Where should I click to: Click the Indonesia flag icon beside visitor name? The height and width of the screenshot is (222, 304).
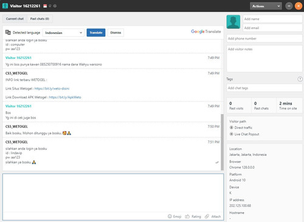point(45,6)
